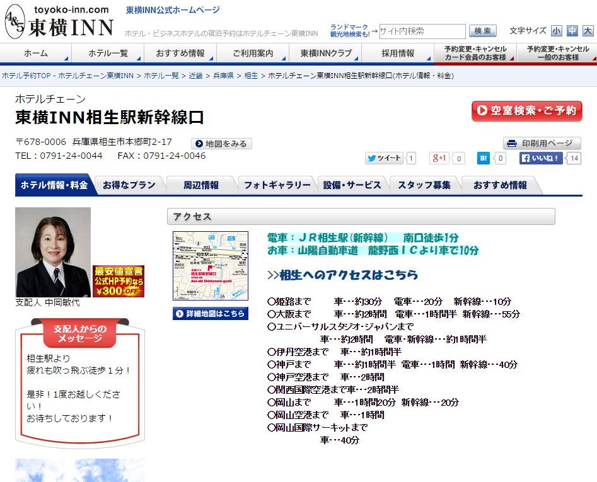Open the access map thumbnail
The image size is (597, 482).
click(210, 265)
